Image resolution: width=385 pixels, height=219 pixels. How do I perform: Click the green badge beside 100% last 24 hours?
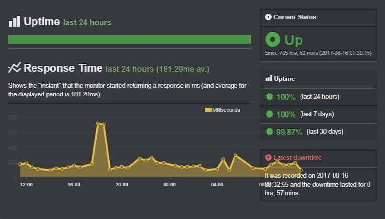click(269, 97)
